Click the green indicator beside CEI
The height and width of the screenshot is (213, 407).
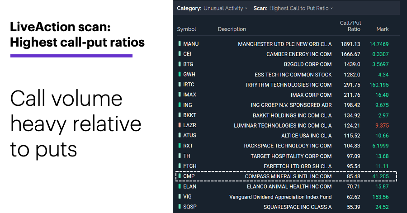coord(180,54)
